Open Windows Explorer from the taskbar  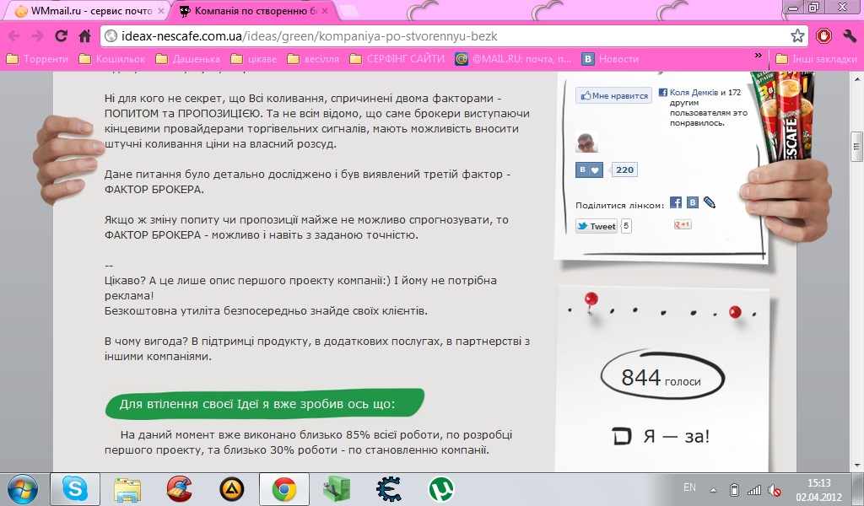[x=127, y=489]
